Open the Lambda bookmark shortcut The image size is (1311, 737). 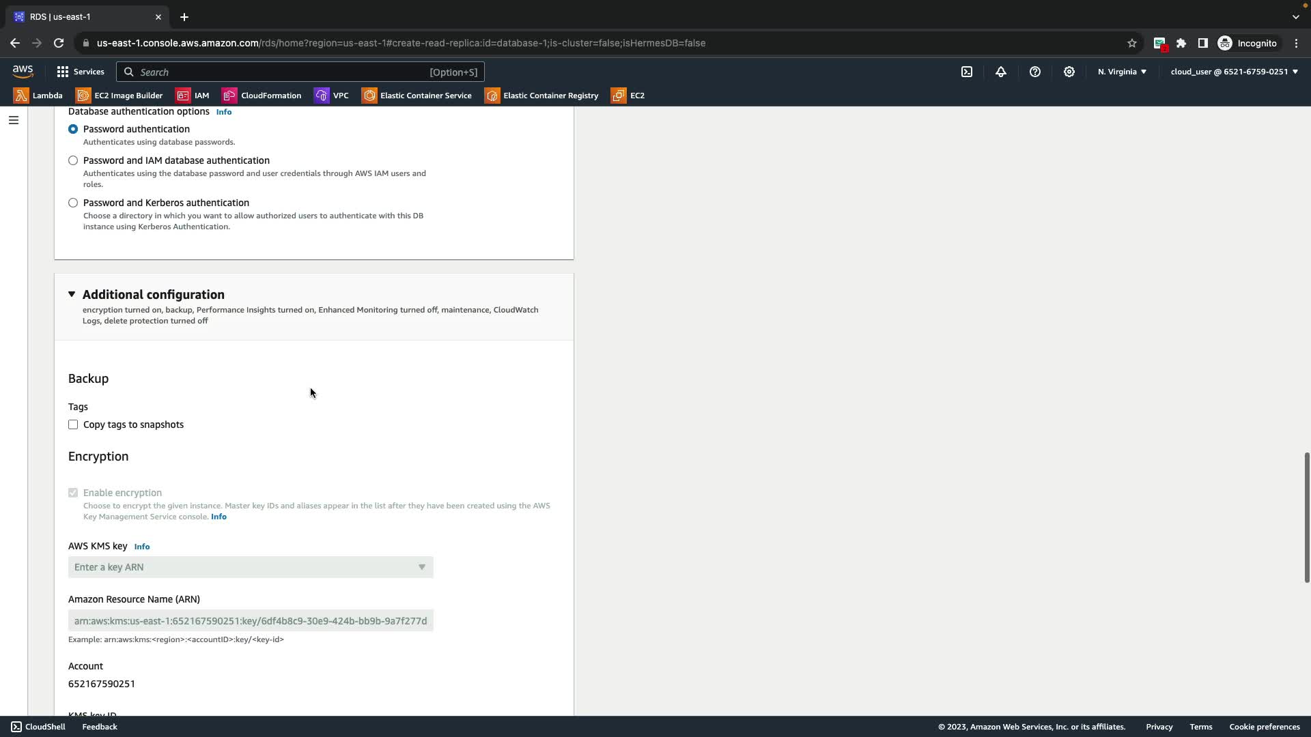tap(38, 96)
